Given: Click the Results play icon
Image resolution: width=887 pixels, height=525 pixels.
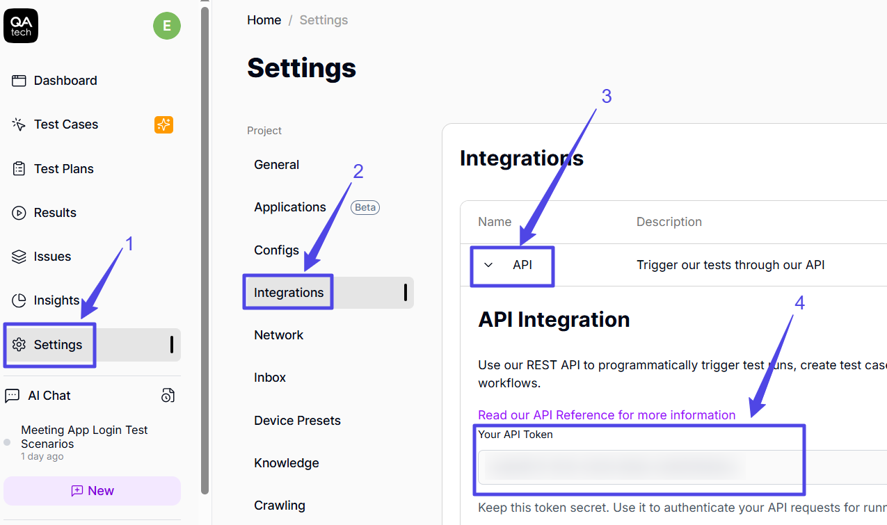Looking at the screenshot, I should (19, 213).
